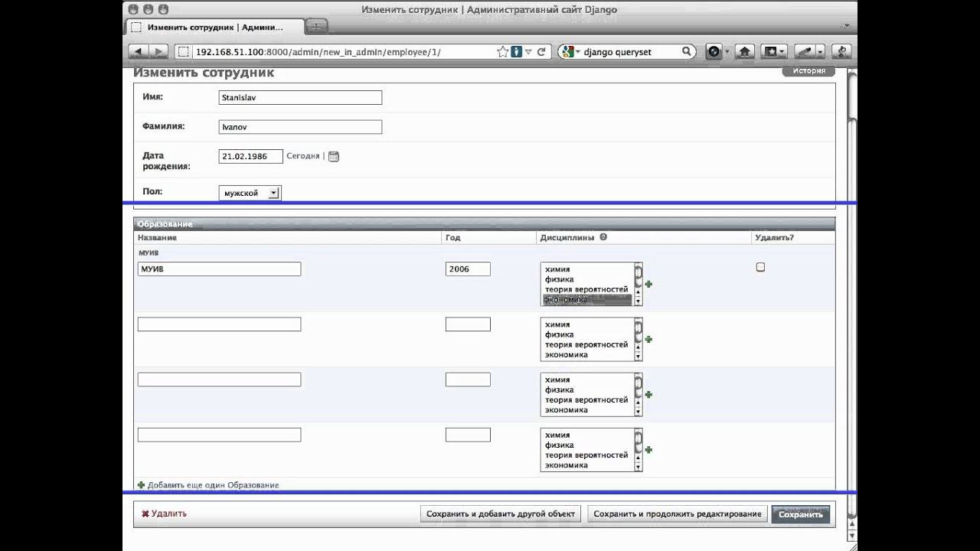Click green plus in second Образование row
980x551 pixels.
pos(648,340)
